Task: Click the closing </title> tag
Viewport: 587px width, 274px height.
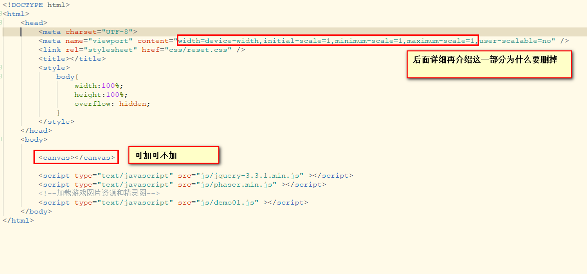Action: coord(87,59)
